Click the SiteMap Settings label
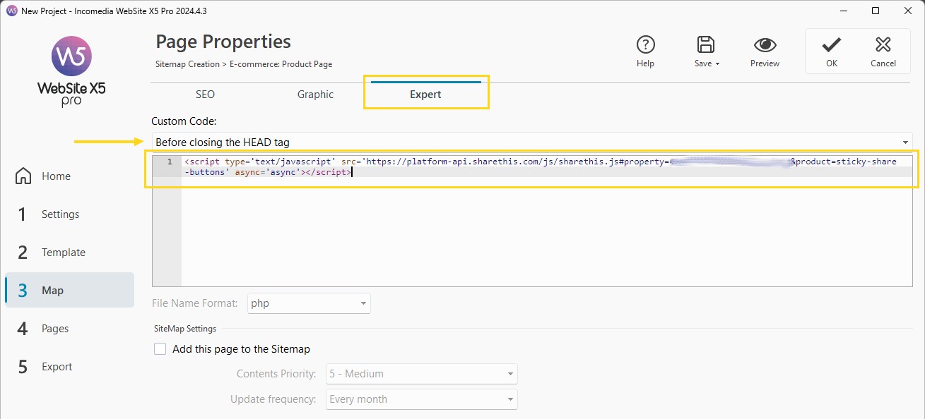The height and width of the screenshot is (419, 925). pos(185,329)
